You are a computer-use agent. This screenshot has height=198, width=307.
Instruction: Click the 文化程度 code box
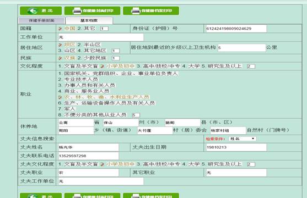(251, 66)
